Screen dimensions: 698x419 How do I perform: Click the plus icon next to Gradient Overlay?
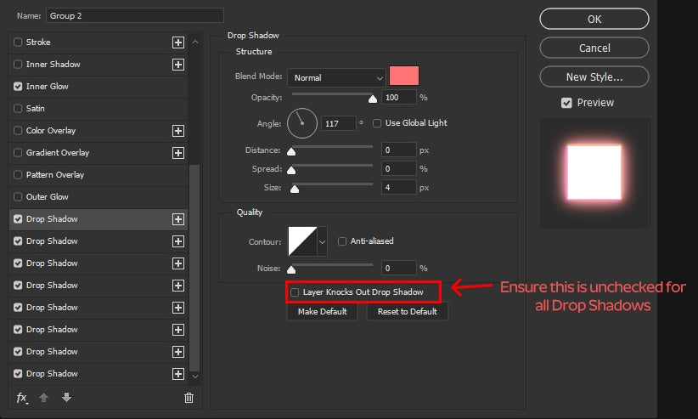point(178,153)
